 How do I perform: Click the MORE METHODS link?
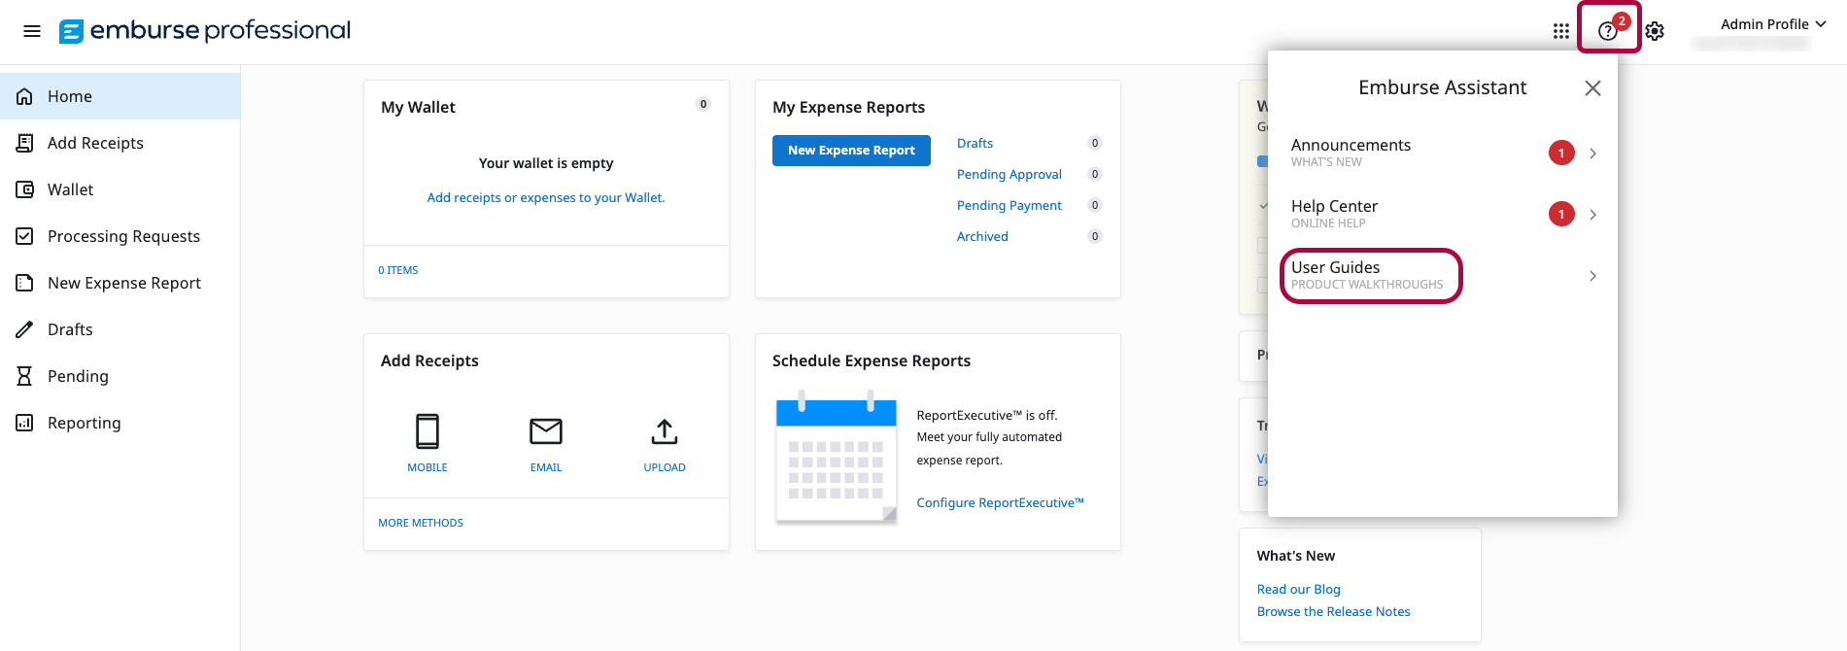tap(421, 523)
